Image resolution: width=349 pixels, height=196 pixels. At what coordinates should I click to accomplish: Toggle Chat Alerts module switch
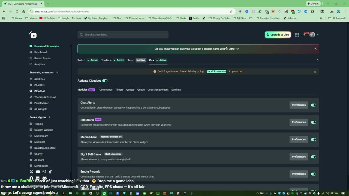coord(314,105)
